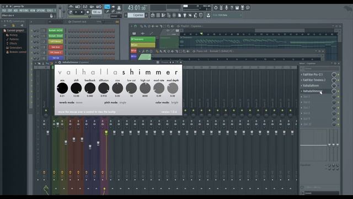Click the help question mark icon
353x199 pixels.
point(232,7)
